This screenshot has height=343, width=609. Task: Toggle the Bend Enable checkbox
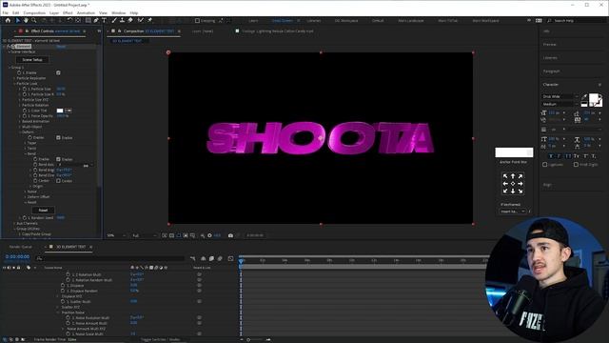(x=58, y=159)
